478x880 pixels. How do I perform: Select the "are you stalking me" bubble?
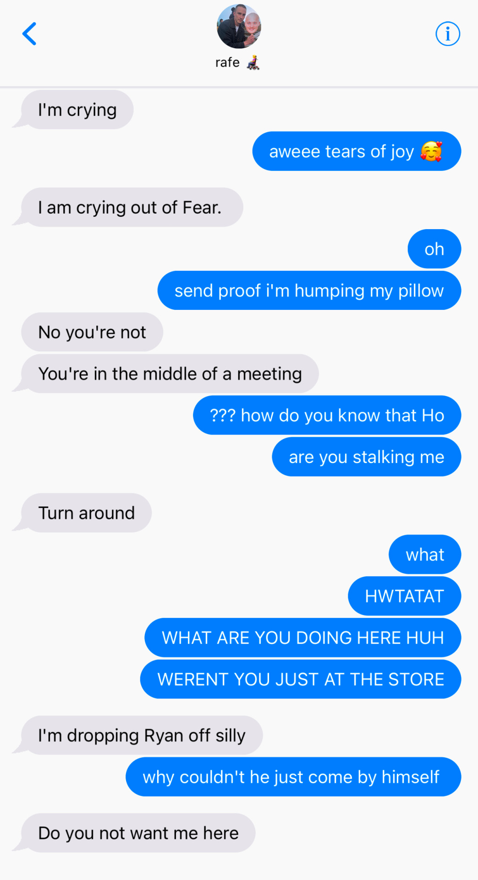click(x=367, y=457)
